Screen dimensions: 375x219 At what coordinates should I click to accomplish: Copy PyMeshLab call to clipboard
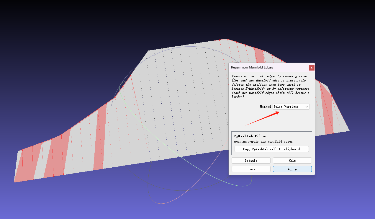pyautogui.click(x=271, y=149)
